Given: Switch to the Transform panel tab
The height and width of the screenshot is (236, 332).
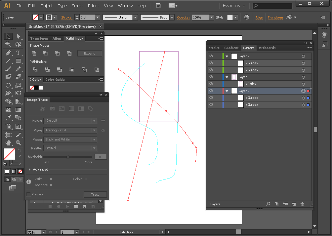Looking at the screenshot, I should pyautogui.click(x=39, y=39).
